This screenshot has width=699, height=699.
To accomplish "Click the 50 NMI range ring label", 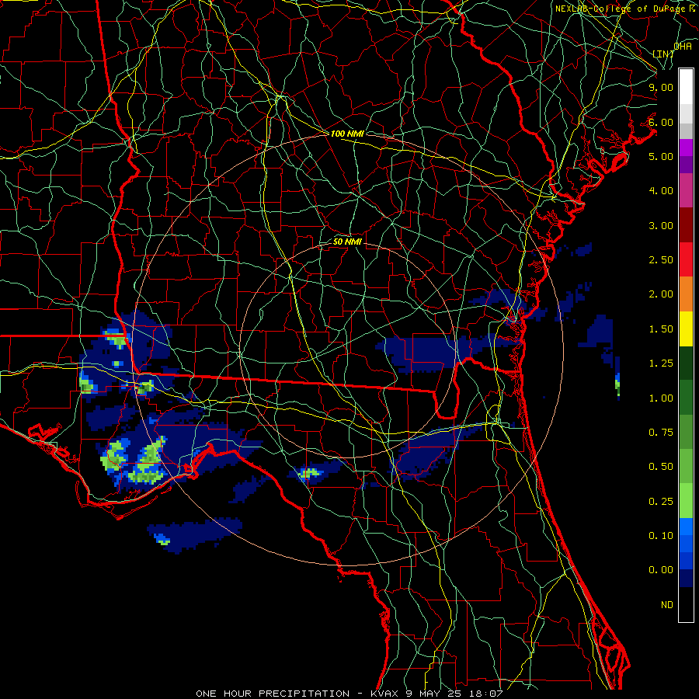I will 347,242.
